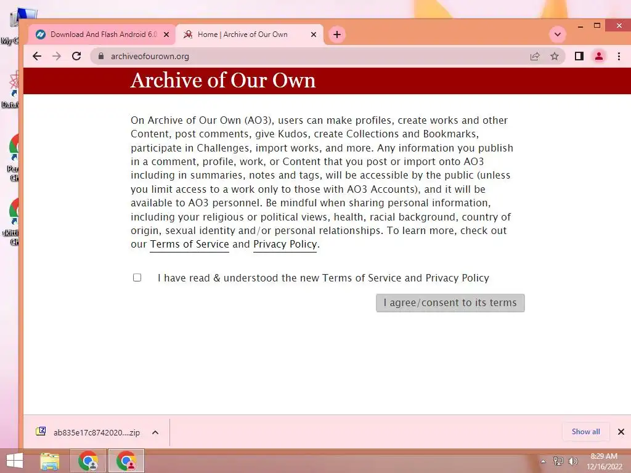Open the Chrome profile avatar menu
631x473 pixels.
(x=599, y=56)
